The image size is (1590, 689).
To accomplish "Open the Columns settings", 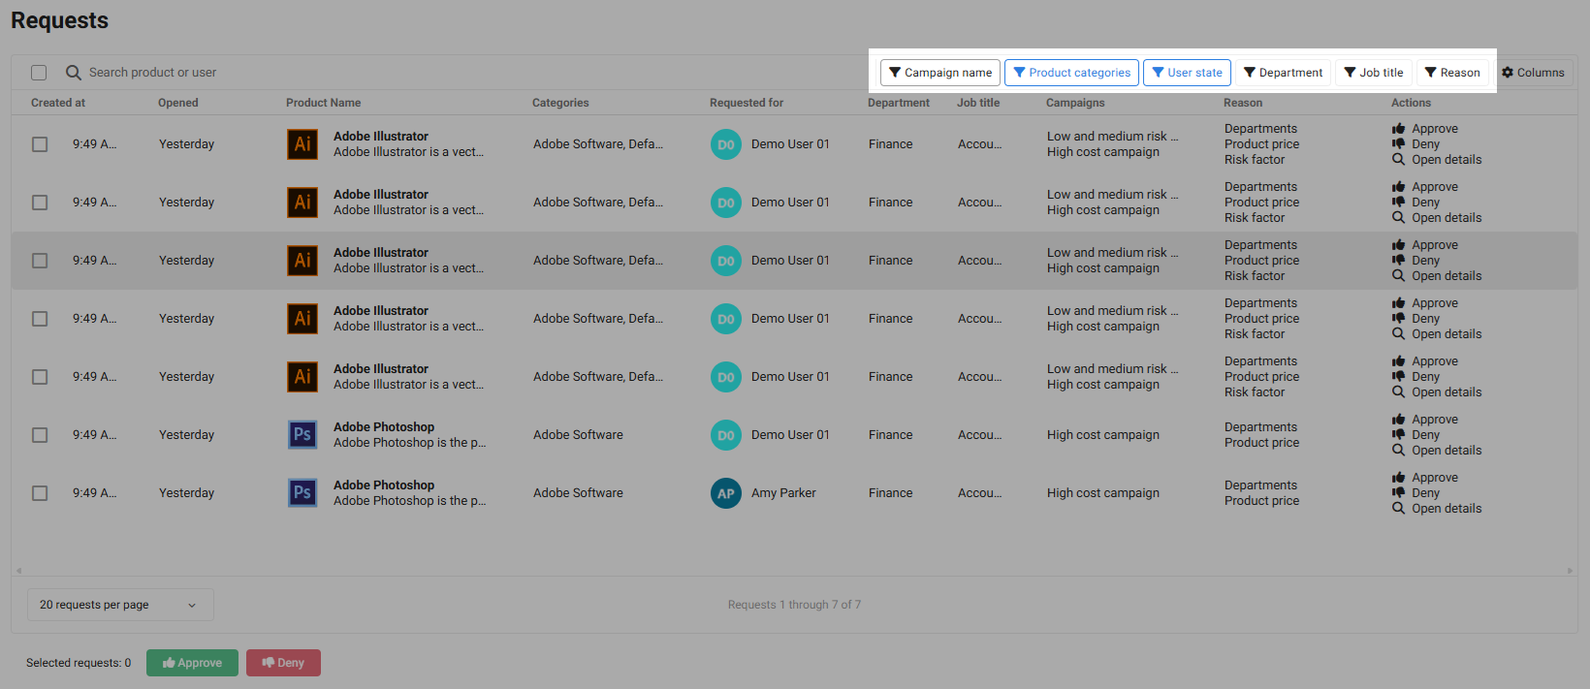I will point(1533,73).
